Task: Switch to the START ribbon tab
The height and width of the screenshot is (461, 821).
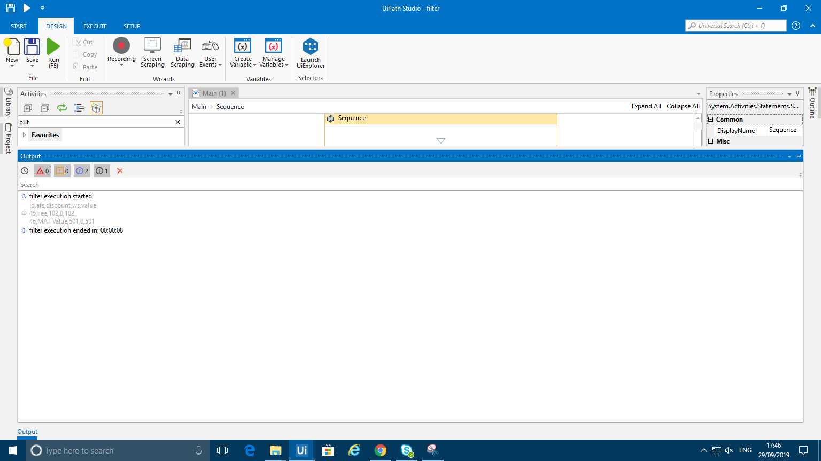Action: [19, 26]
